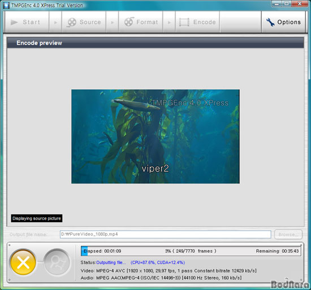Click the TMPGEnc app icon in the title bar
The width and height of the screenshot is (311, 290).
click(6, 5)
